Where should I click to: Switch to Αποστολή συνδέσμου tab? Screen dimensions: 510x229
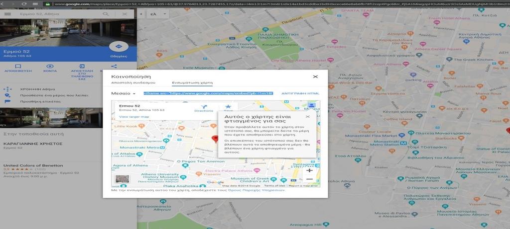tap(133, 83)
